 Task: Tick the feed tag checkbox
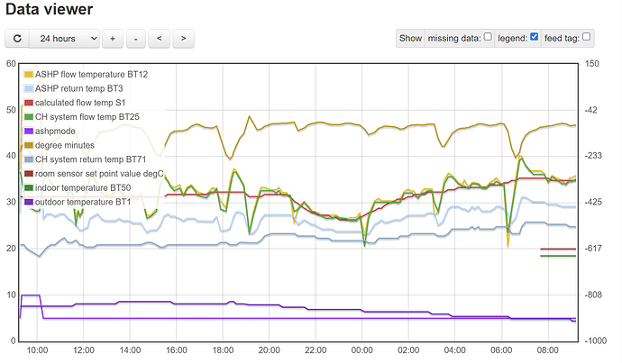587,37
